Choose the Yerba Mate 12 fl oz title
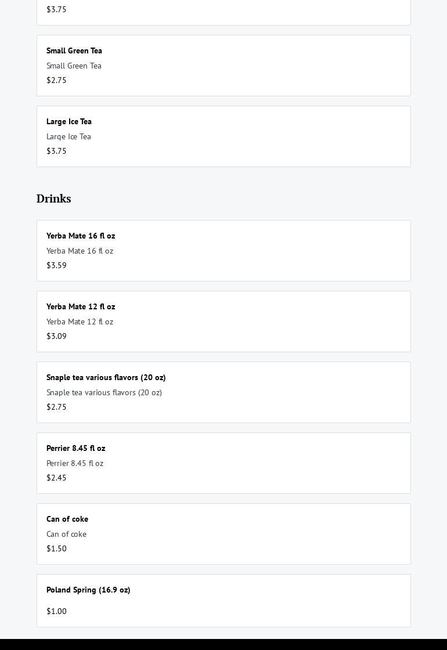The image size is (447, 650). (x=81, y=306)
